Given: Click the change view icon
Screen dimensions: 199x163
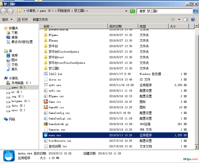Looking at the screenshot, I should pos(173,19).
